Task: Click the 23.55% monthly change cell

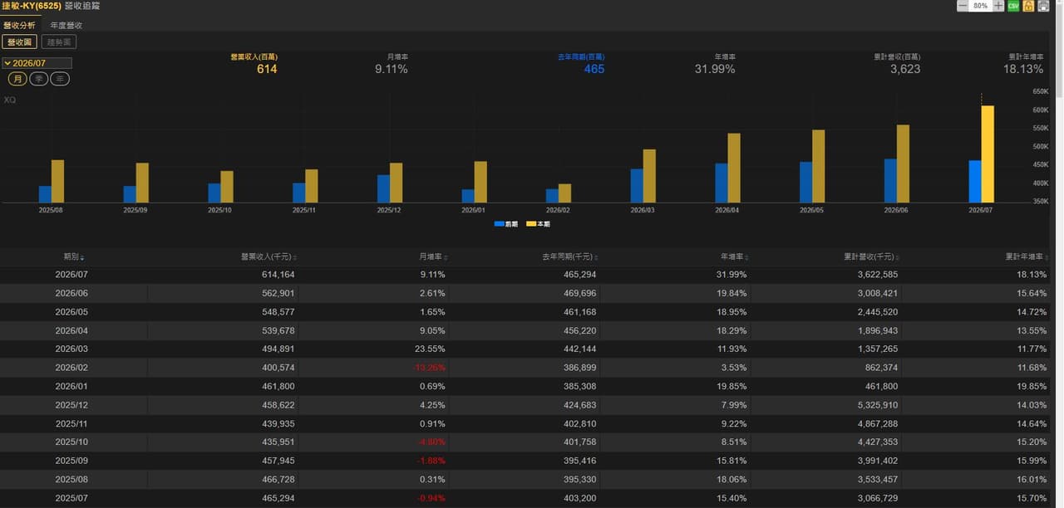Action: tap(431, 349)
